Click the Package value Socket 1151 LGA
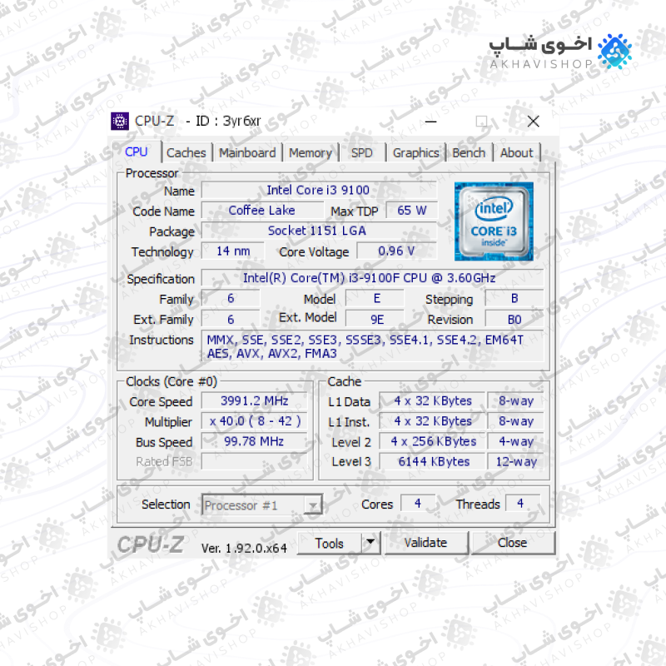The width and height of the screenshot is (666, 666). click(x=319, y=231)
